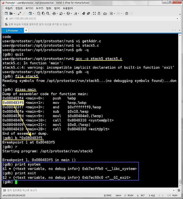Click the 'Breakpoint 1 at 0x80483f5' line
Screen dimensions: 183x199
click(29, 142)
